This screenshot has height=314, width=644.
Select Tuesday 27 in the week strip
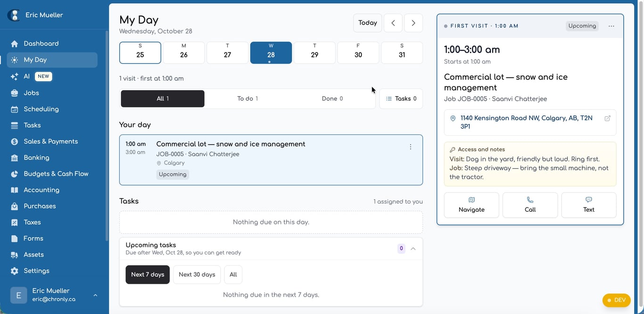coord(227,53)
